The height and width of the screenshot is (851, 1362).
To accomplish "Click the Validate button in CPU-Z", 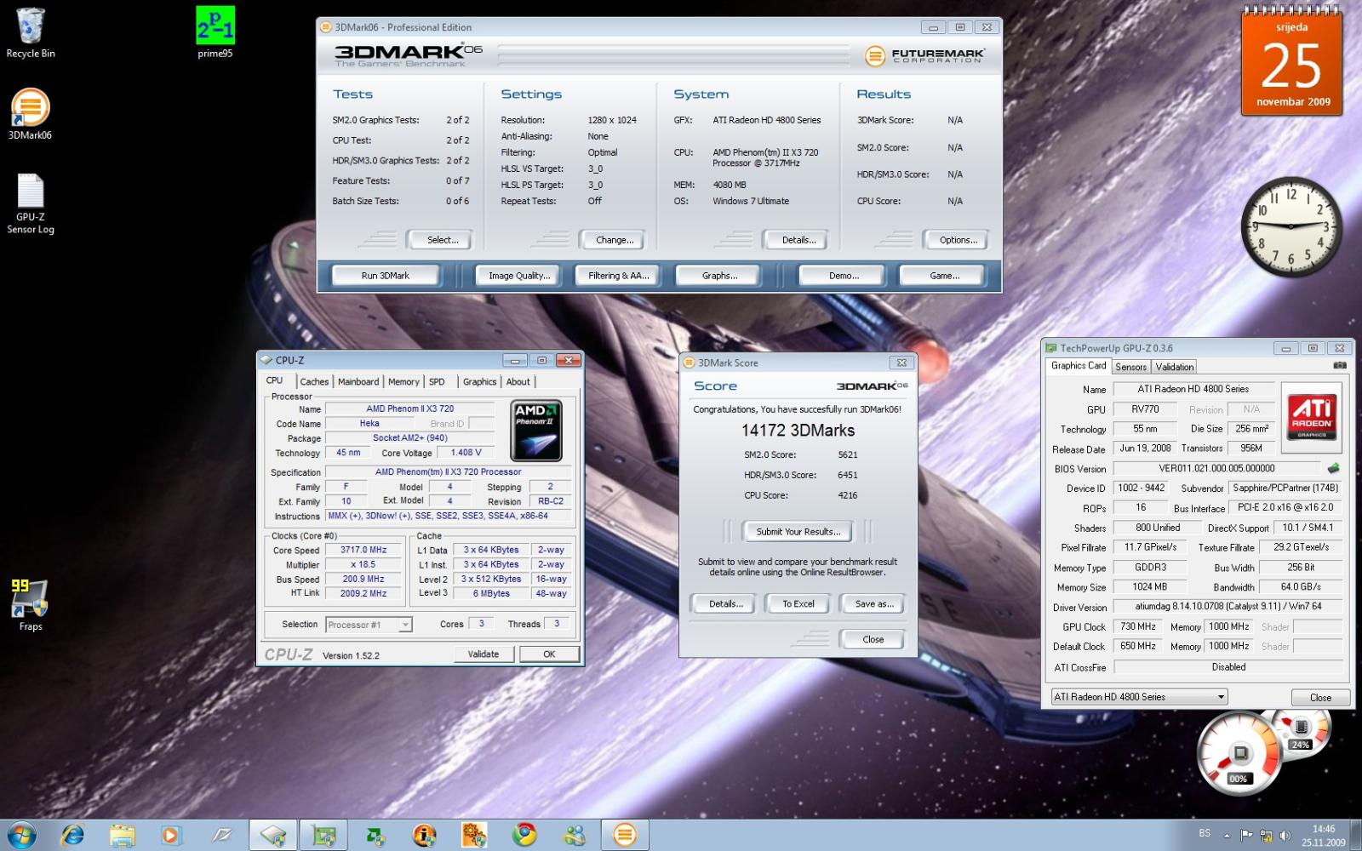I will pos(483,654).
